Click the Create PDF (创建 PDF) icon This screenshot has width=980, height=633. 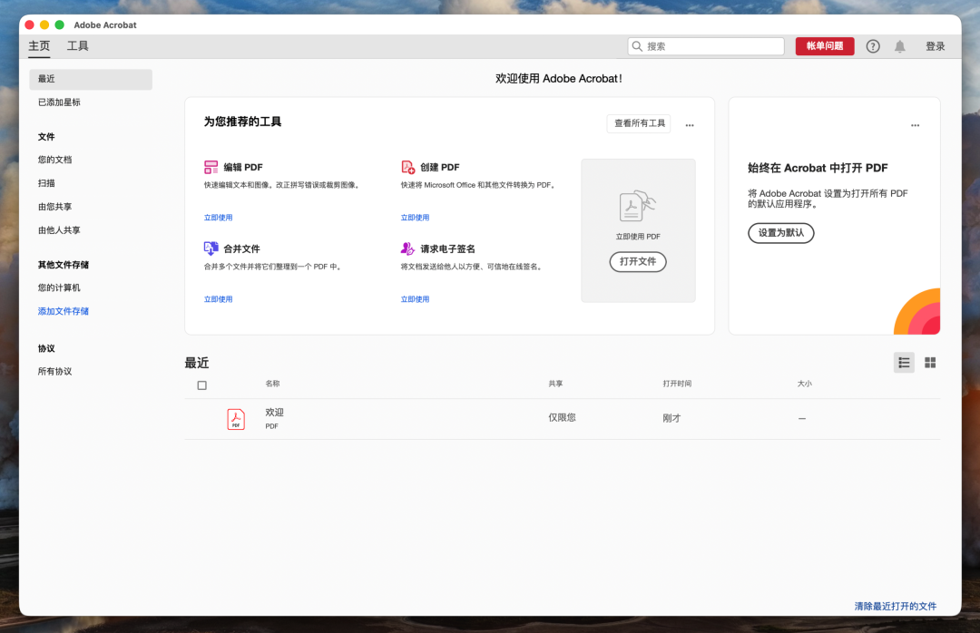[408, 167]
